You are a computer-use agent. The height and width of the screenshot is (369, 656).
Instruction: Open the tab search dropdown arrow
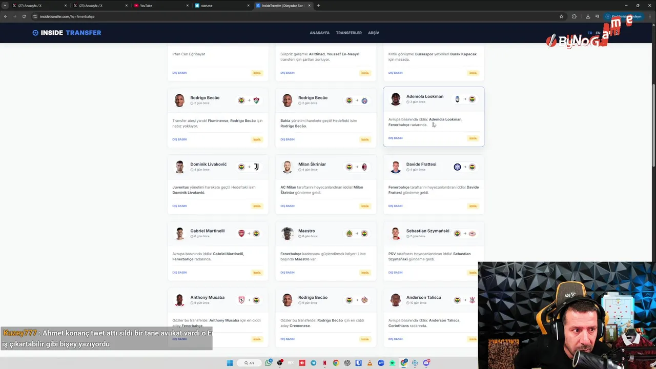point(6,6)
